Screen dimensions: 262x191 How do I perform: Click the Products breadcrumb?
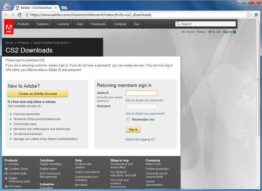pos(23,43)
